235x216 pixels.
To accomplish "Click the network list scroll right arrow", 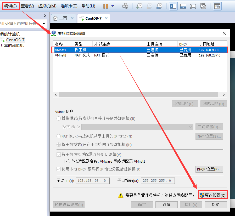I will tap(224, 95).
